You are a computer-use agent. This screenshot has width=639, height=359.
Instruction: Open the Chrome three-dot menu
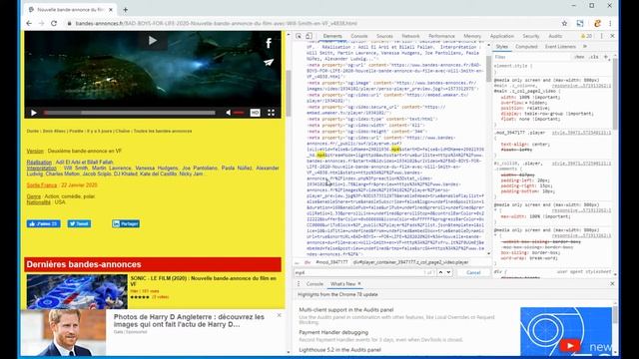[x=610, y=24]
